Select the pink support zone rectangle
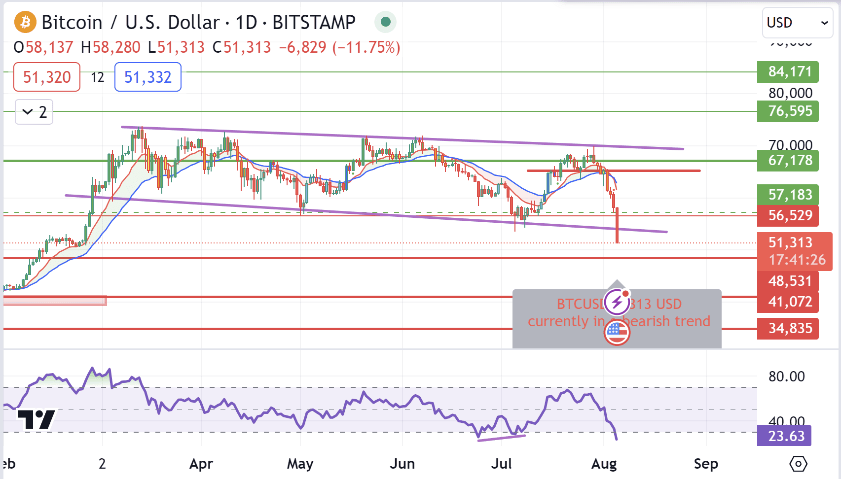The image size is (841, 479). click(55, 301)
